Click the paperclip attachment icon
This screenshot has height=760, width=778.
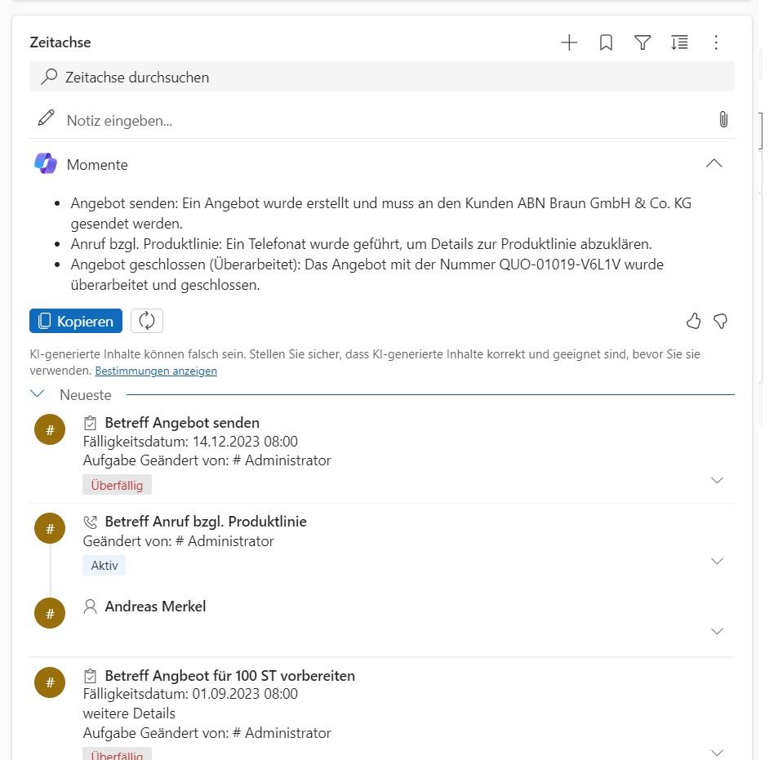(722, 120)
